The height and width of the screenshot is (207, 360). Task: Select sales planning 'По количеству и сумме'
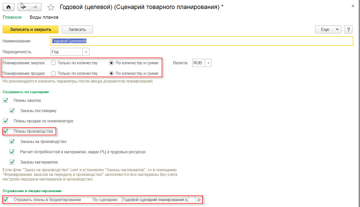click(111, 74)
